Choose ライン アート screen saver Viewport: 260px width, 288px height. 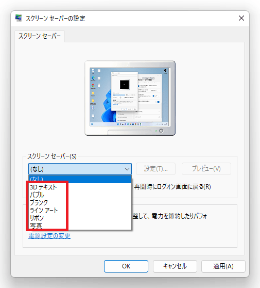tap(80, 210)
